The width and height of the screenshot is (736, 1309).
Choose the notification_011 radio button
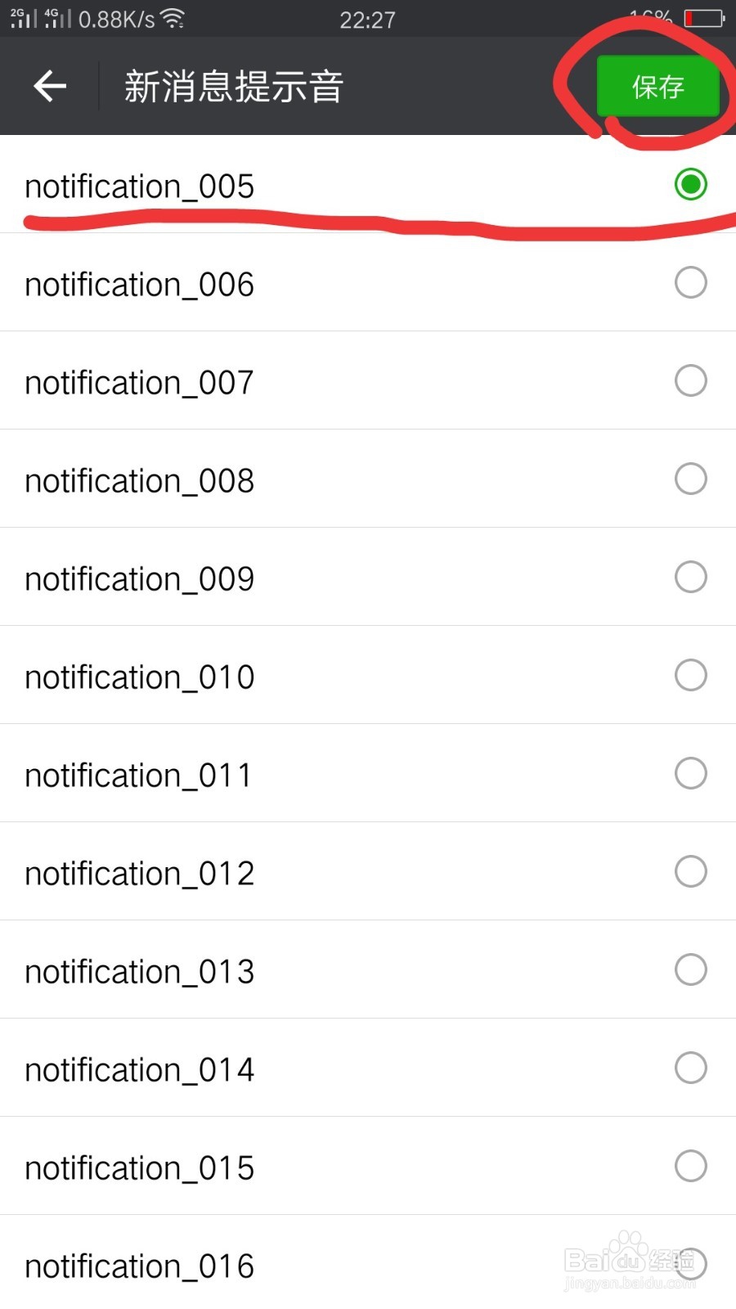pyautogui.click(x=691, y=773)
